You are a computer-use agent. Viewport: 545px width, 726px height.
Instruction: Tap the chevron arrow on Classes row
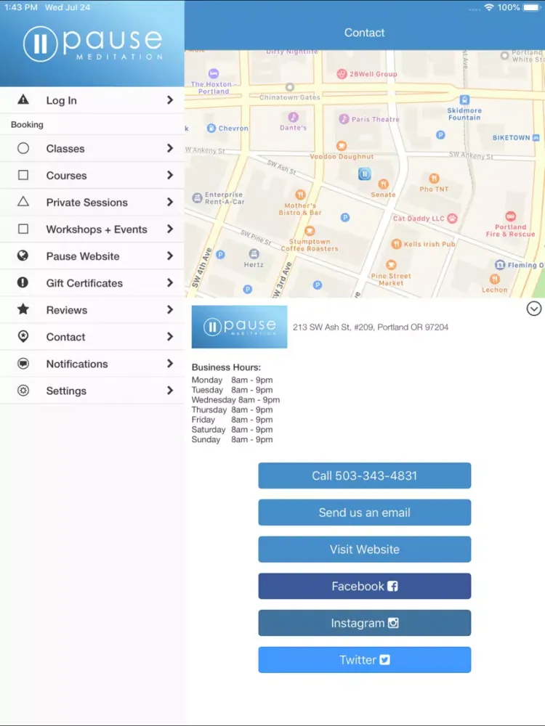[170, 148]
